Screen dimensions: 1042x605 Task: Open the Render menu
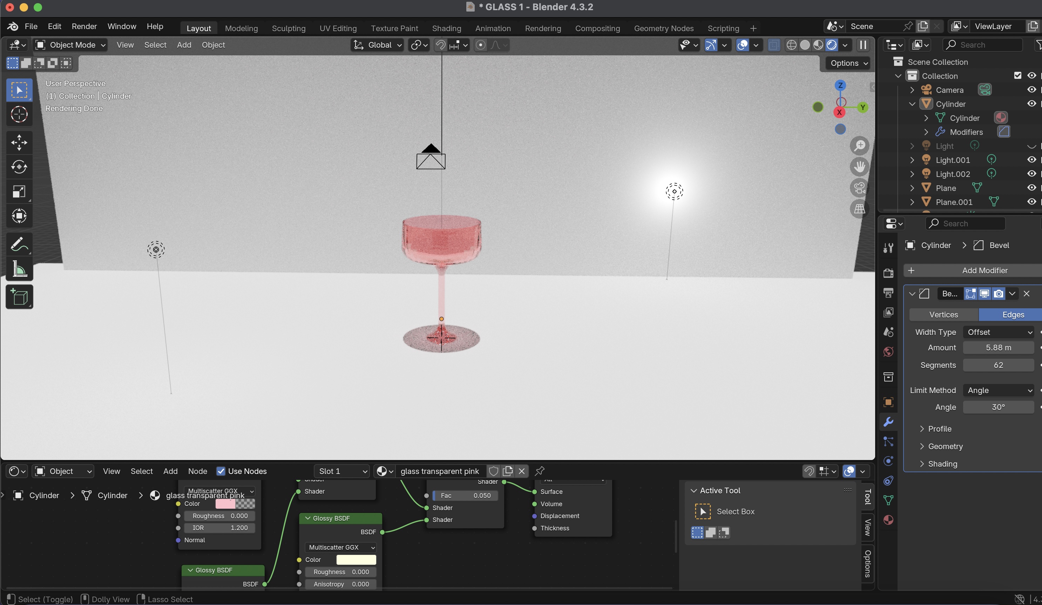[x=84, y=26]
